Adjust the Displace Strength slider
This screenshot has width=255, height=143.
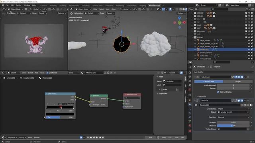point(233,122)
